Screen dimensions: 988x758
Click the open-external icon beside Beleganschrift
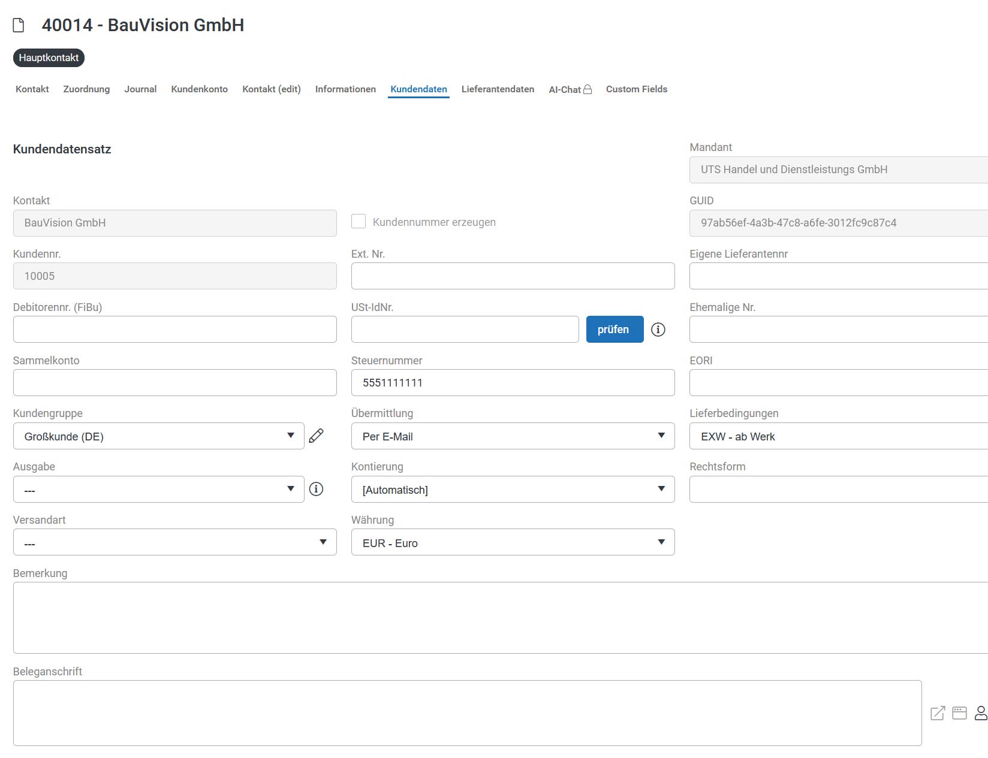tap(938, 713)
